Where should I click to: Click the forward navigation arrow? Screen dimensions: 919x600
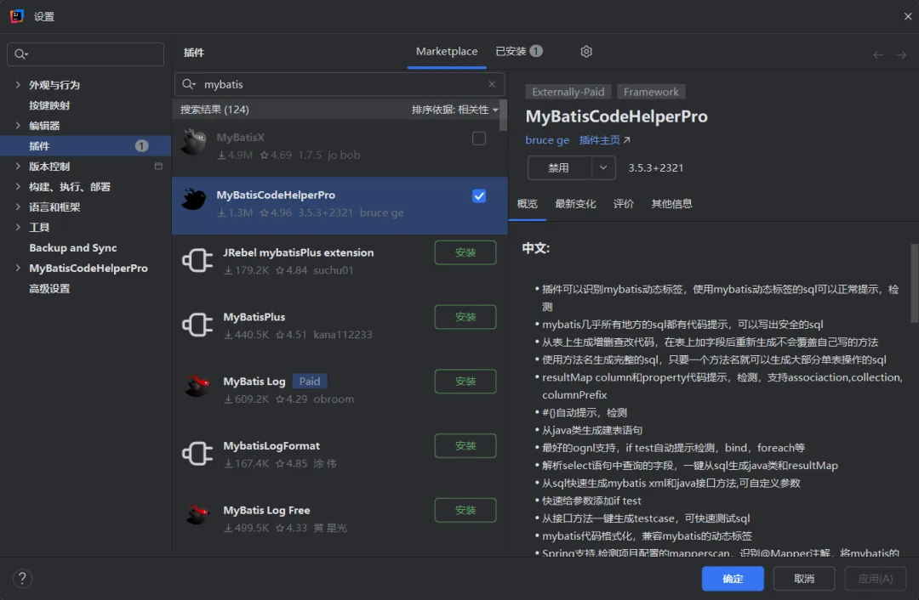(x=901, y=55)
